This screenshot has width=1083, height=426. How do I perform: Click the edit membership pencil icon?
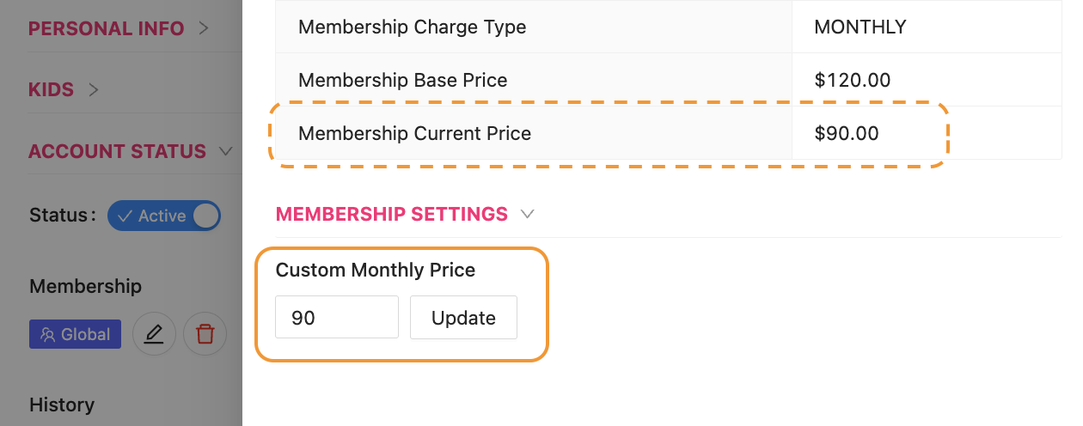coord(154,334)
